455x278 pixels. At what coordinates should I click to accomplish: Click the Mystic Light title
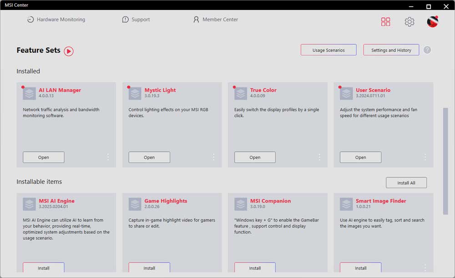[160, 90]
